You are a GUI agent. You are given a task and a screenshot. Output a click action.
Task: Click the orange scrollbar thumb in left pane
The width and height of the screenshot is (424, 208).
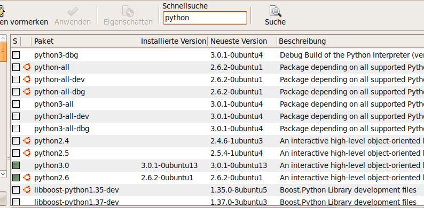click(3, 51)
